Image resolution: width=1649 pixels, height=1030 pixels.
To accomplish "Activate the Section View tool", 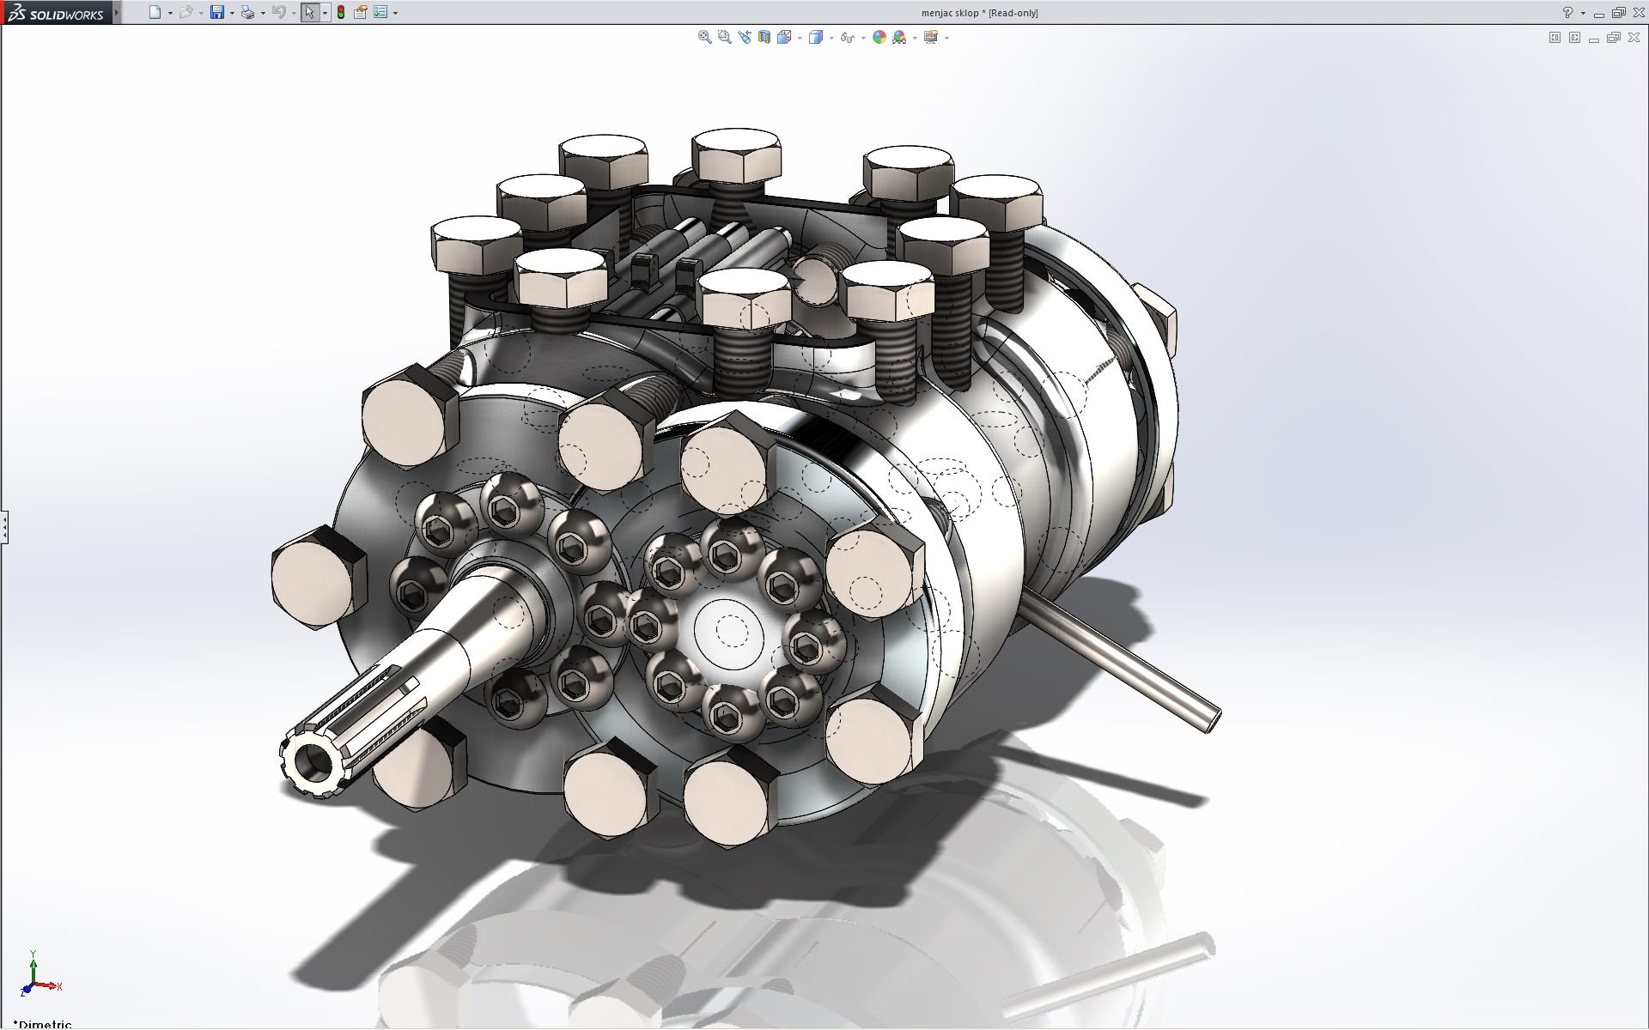I will click(764, 37).
